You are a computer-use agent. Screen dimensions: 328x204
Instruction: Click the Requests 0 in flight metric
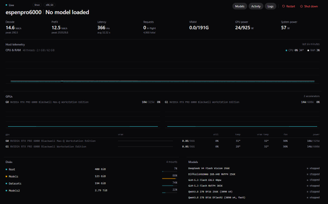click(150, 28)
